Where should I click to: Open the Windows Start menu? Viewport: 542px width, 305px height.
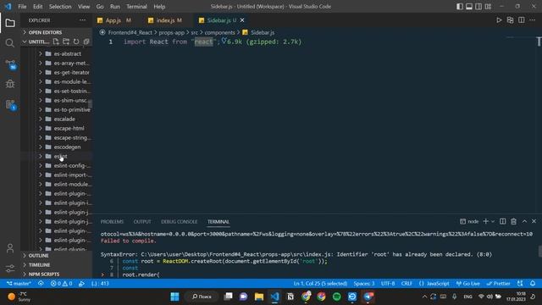click(x=174, y=297)
